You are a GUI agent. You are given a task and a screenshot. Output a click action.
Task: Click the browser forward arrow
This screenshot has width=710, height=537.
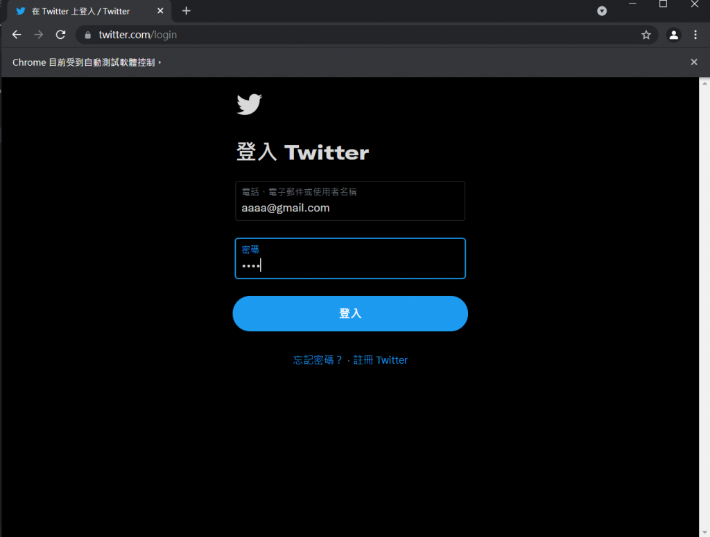39,35
